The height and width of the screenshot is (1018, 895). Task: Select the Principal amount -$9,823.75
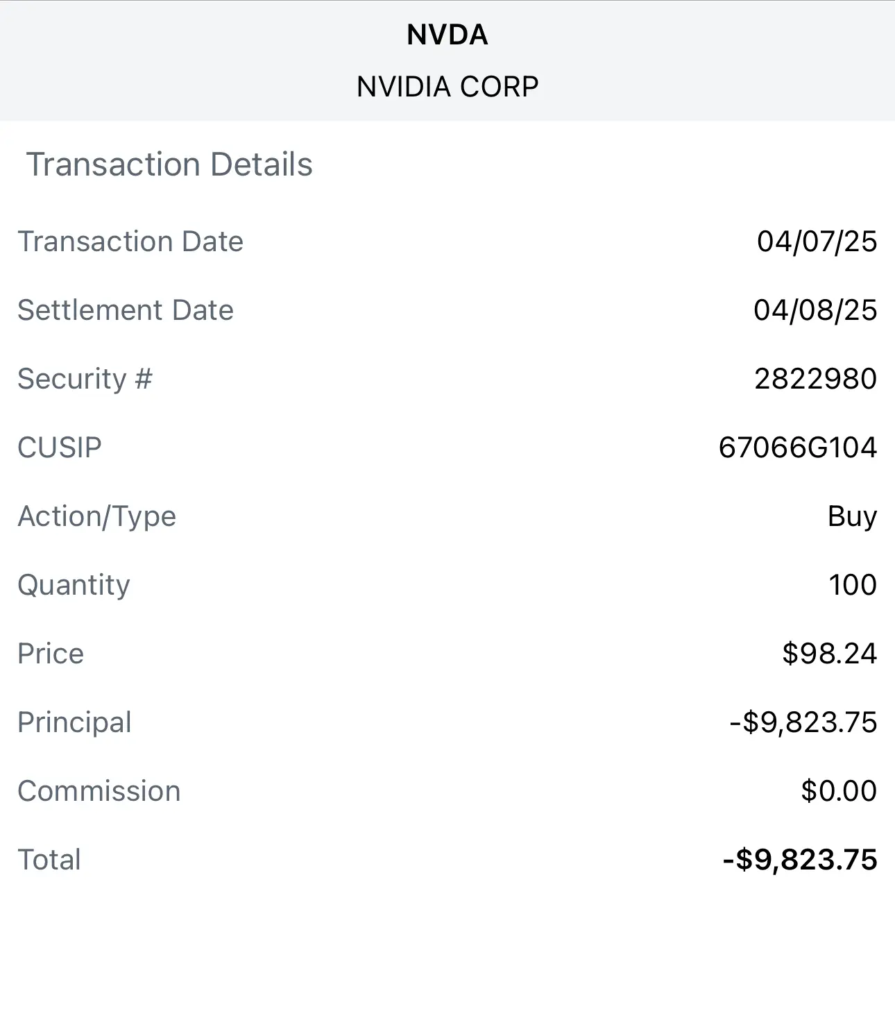(803, 722)
